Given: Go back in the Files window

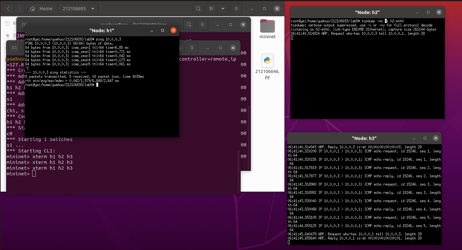Looking at the screenshot, I should point(8,9).
